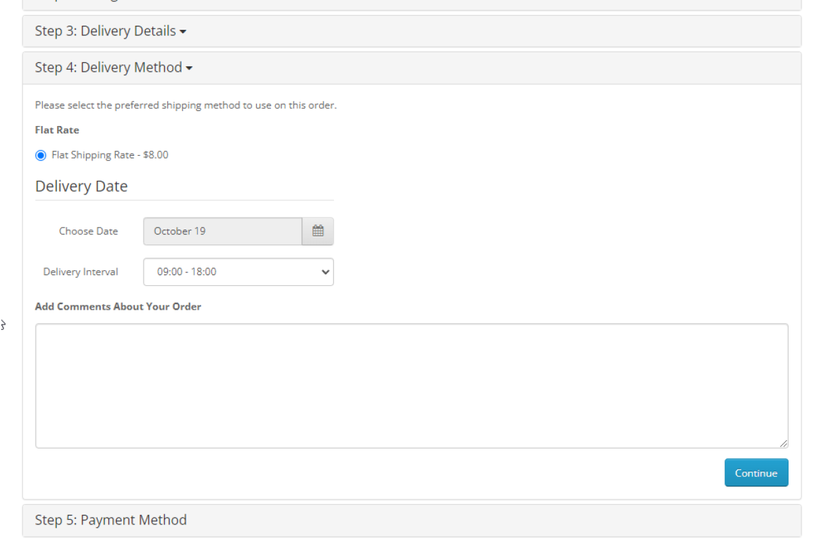Click the caret arrow beside Delivery Method

(189, 68)
